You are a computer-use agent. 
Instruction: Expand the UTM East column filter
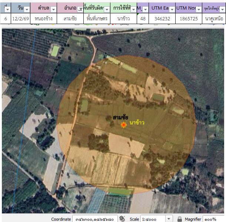(172, 9)
